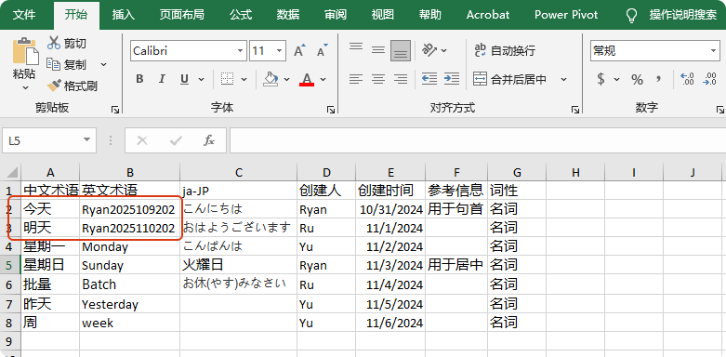The width and height of the screenshot is (726, 357).
Task: Open clipboard group dialog launcher
Action: pyautogui.click(x=115, y=110)
